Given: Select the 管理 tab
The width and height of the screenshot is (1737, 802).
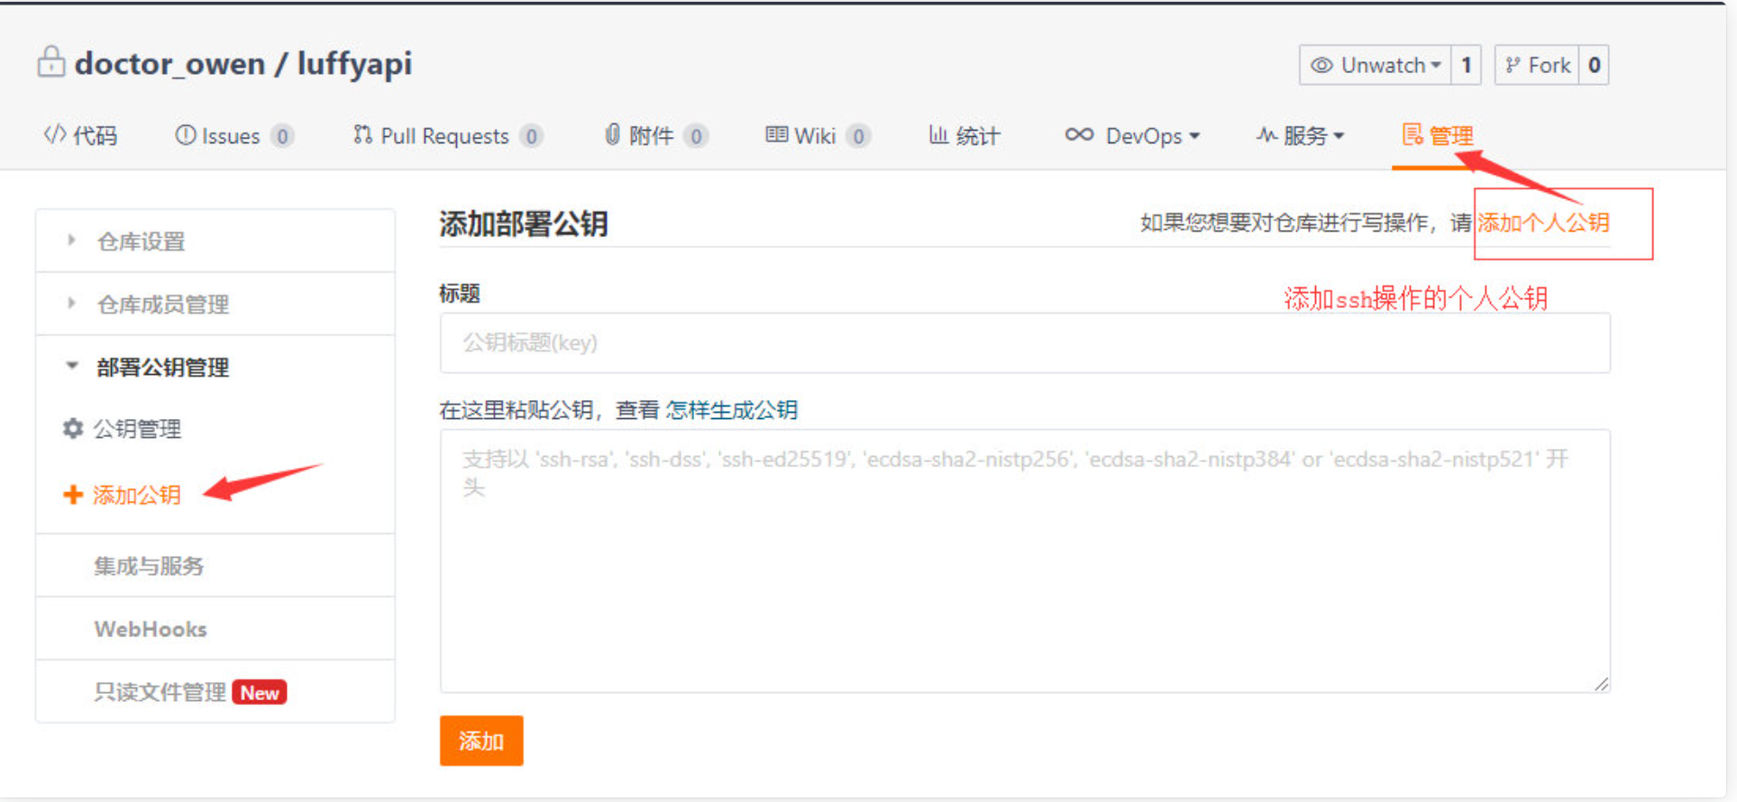Looking at the screenshot, I should pyautogui.click(x=1438, y=135).
